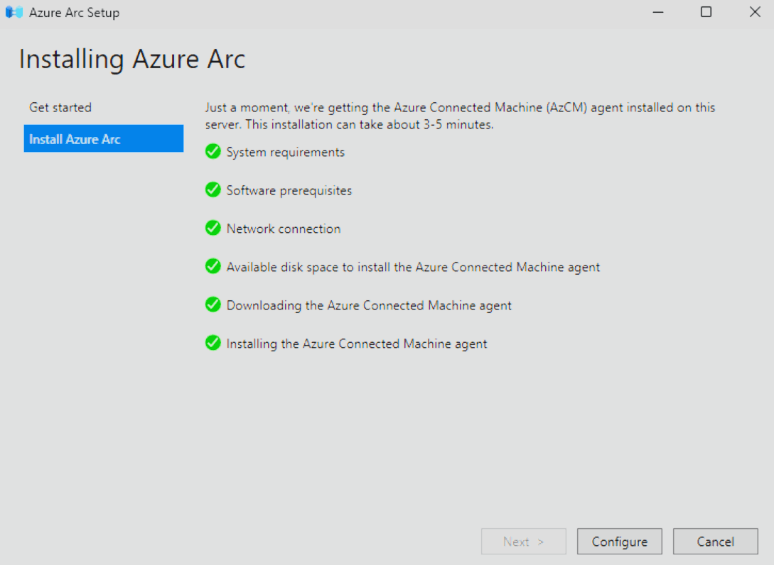Click the Azure Arc Setup app icon

pos(14,12)
